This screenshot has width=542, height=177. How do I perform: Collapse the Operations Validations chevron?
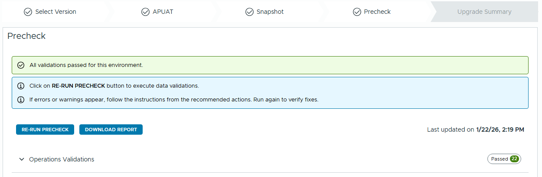(22, 159)
